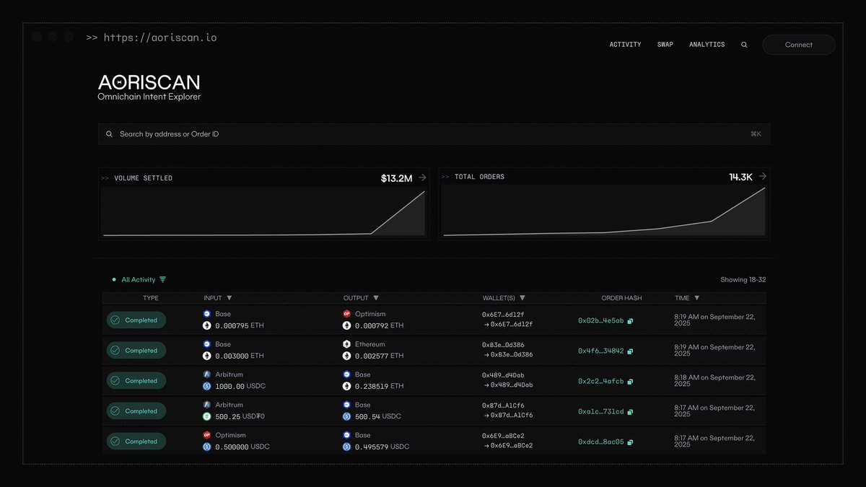Click checkmark icon in the 8:19 AM 0x02b order status
The height and width of the screenshot is (487, 866).
pos(115,320)
